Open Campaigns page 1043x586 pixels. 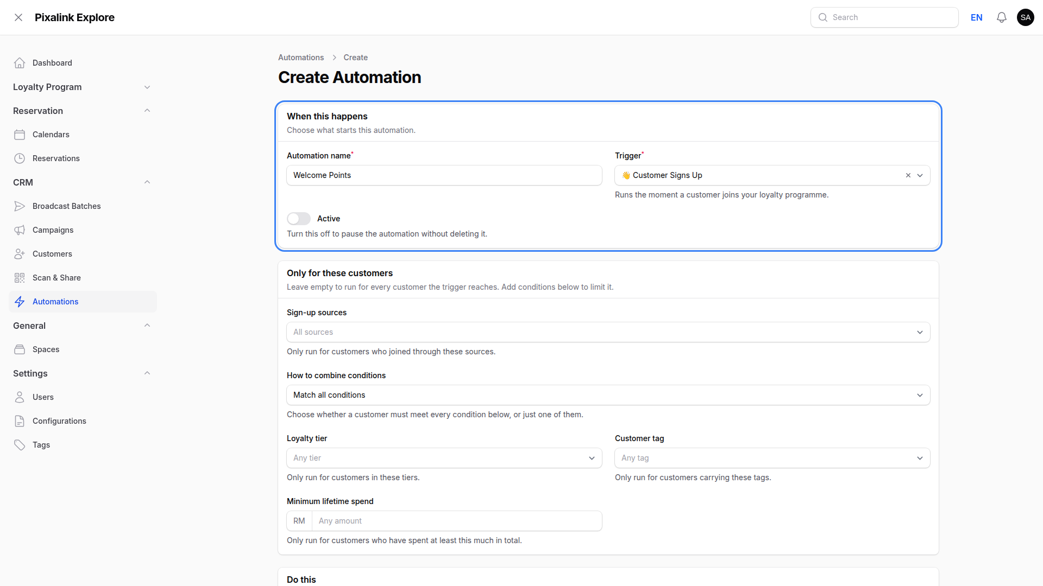83,230
